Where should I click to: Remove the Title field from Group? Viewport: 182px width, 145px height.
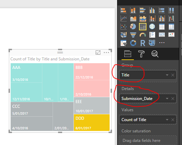(173, 75)
